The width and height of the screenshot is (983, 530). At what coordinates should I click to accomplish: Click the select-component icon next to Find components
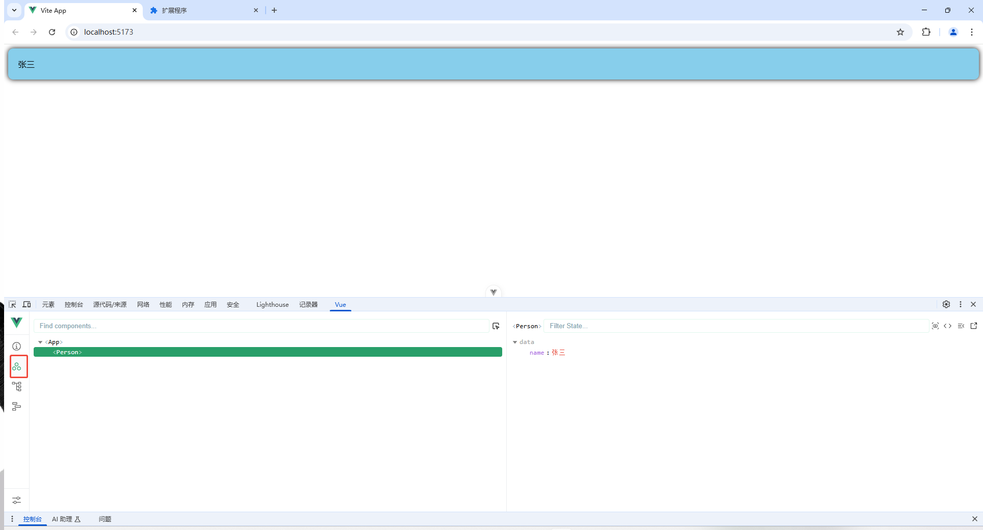point(495,326)
